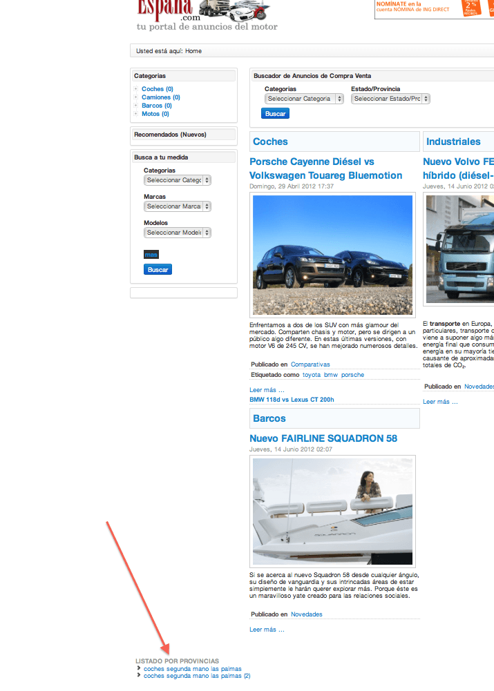The image size is (494, 691).
Task: Expand the Coches tree node icon
Action: point(136,89)
